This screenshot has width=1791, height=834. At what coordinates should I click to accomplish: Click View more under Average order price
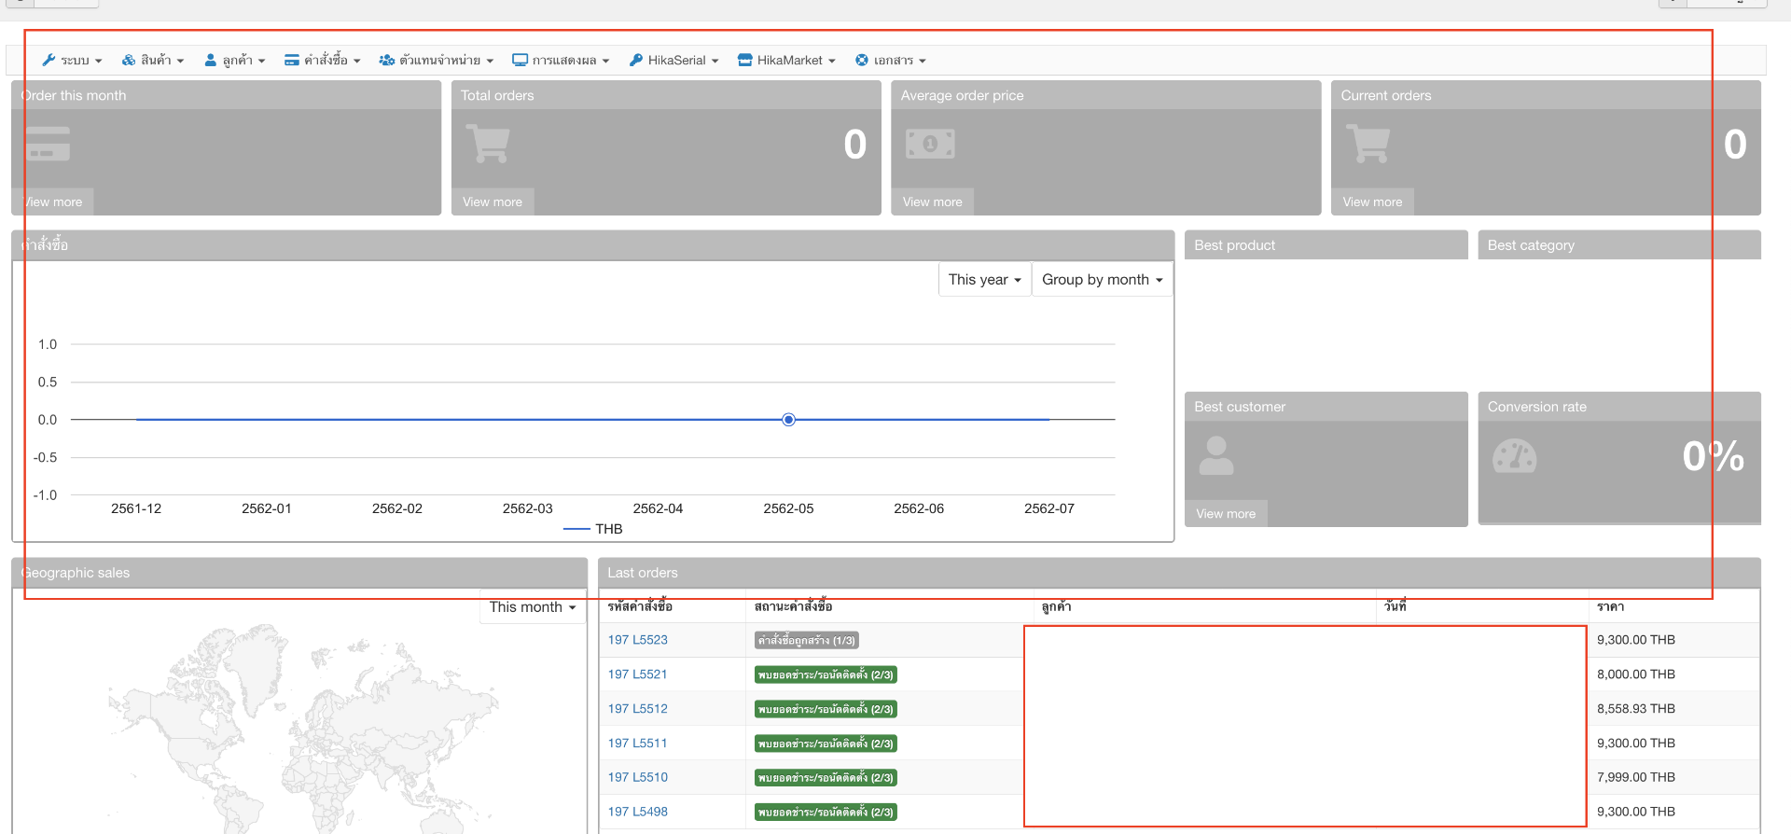click(x=932, y=202)
